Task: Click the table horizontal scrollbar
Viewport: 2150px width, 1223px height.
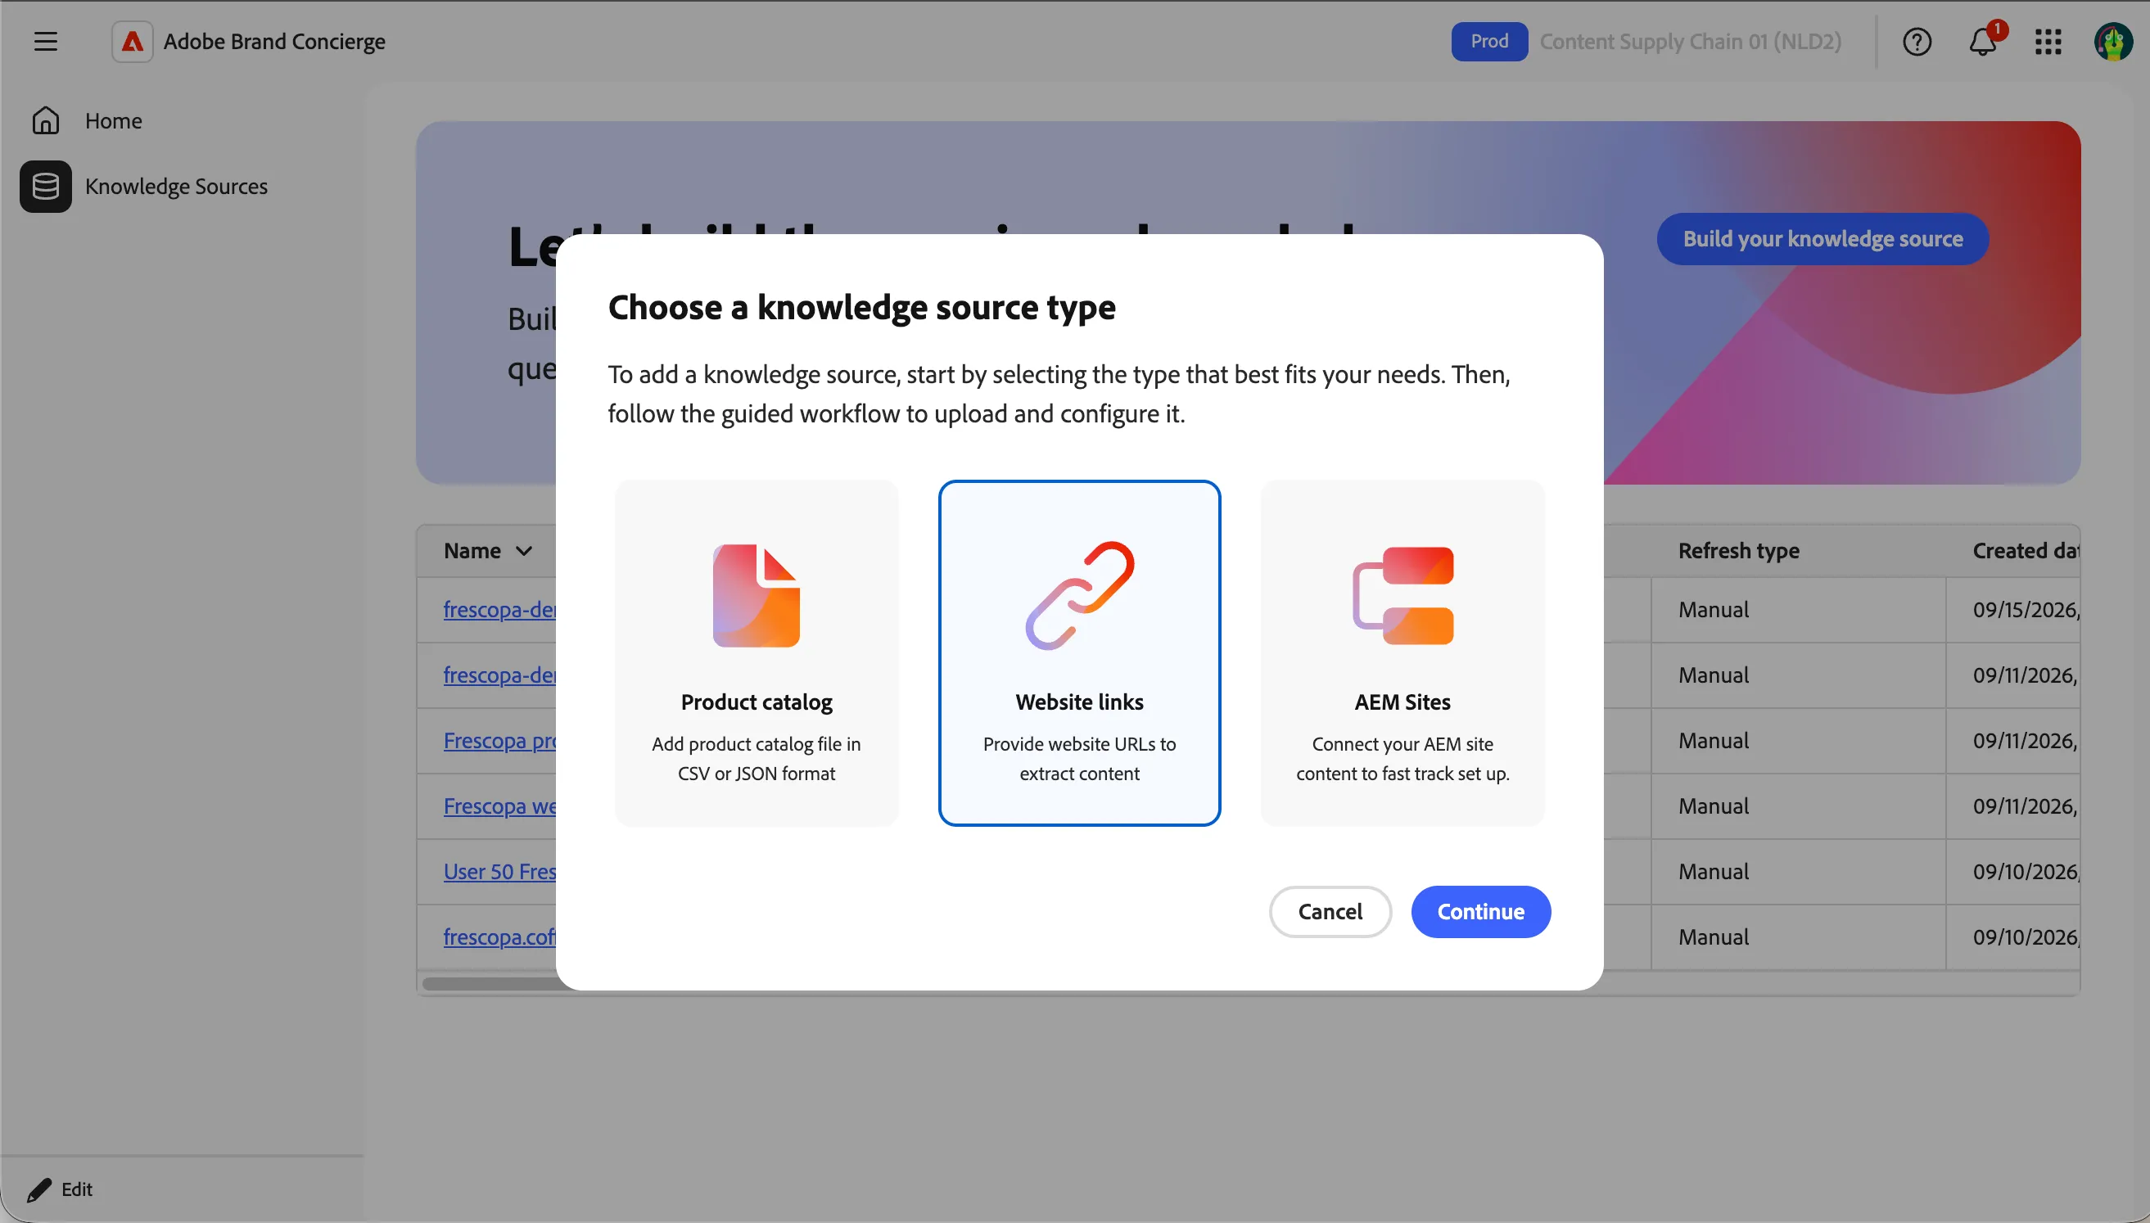Action: pos(490,984)
